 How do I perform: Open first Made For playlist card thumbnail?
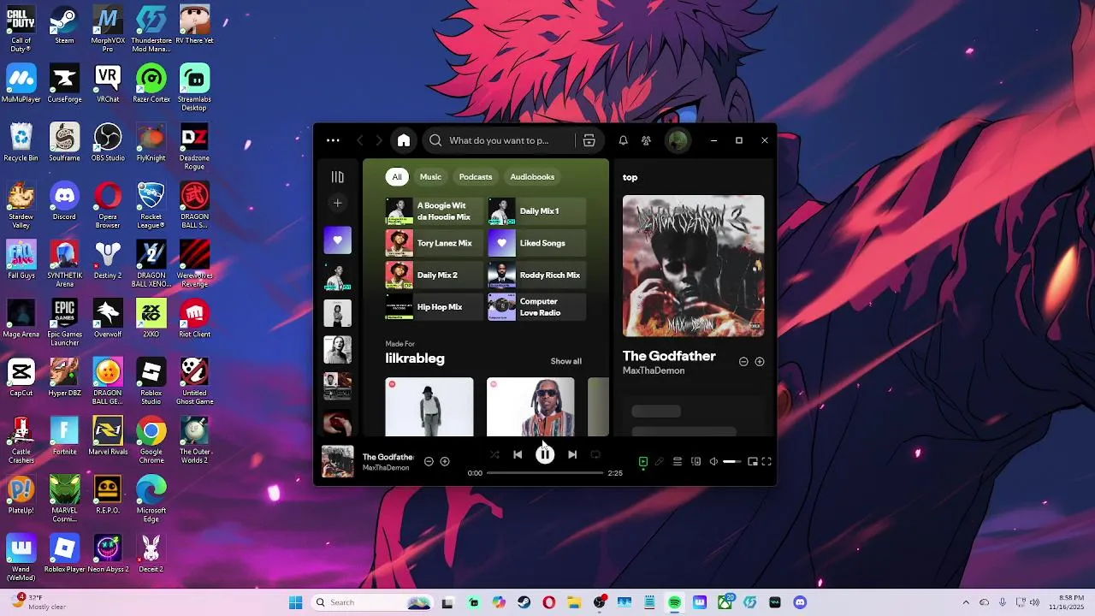point(429,407)
